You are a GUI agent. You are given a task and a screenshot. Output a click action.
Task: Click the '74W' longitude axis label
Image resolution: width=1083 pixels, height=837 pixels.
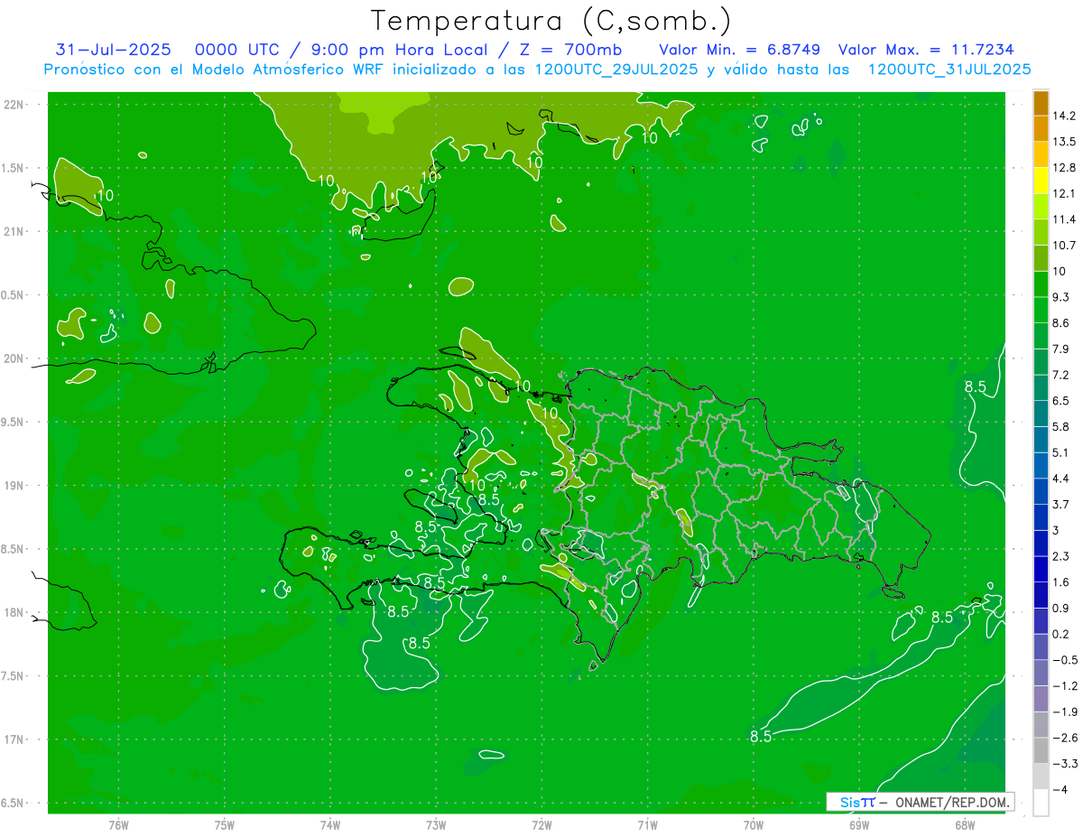[330, 825]
